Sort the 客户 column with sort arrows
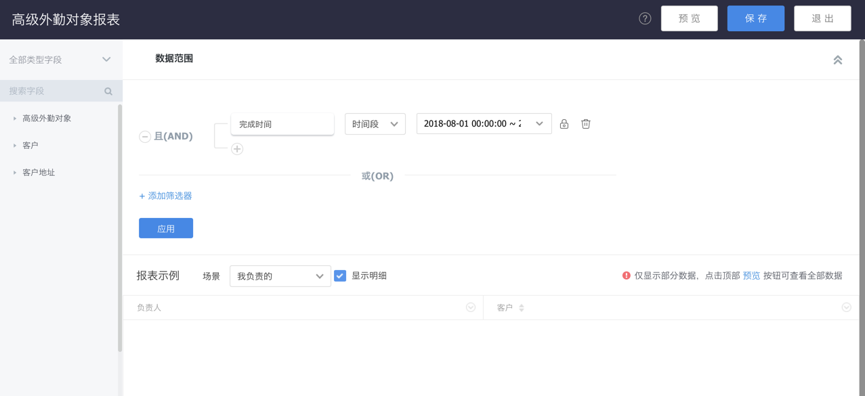 (x=522, y=308)
